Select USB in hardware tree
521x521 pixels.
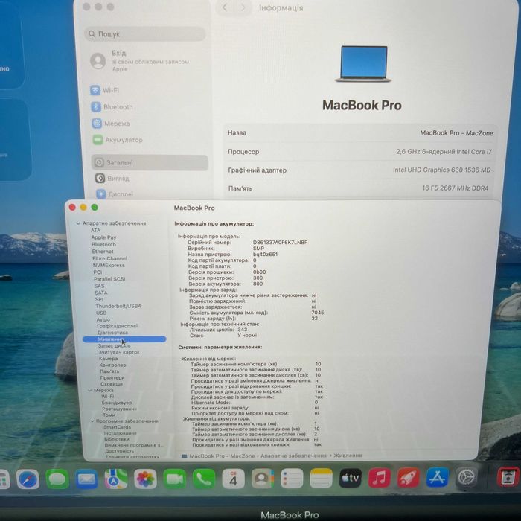(101, 313)
